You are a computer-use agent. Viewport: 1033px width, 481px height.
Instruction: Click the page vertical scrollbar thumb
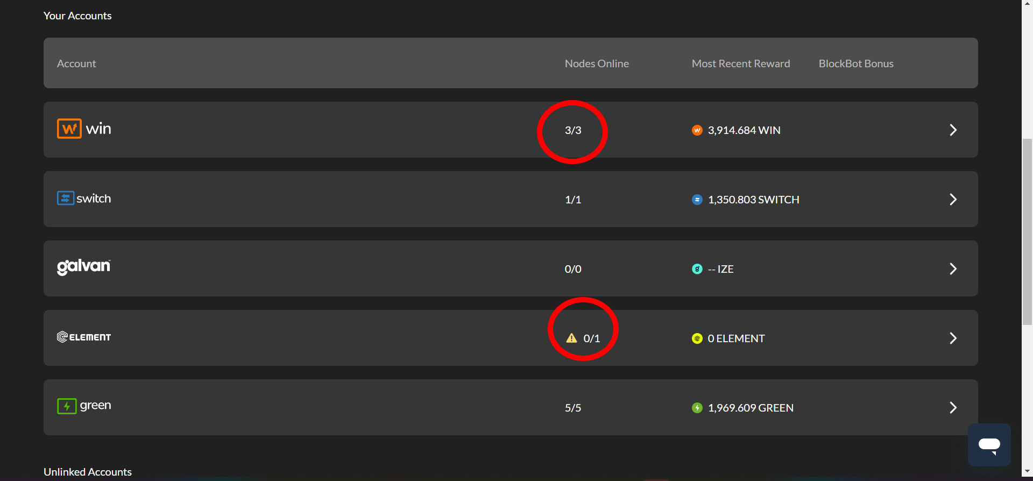tap(1027, 231)
